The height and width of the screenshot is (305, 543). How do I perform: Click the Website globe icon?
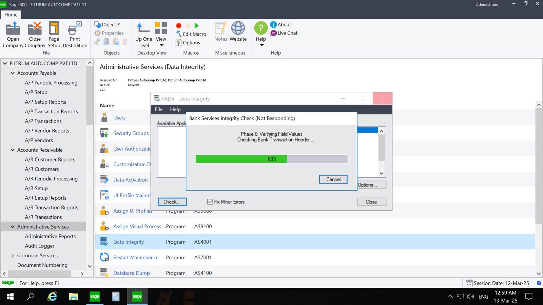[x=238, y=30]
